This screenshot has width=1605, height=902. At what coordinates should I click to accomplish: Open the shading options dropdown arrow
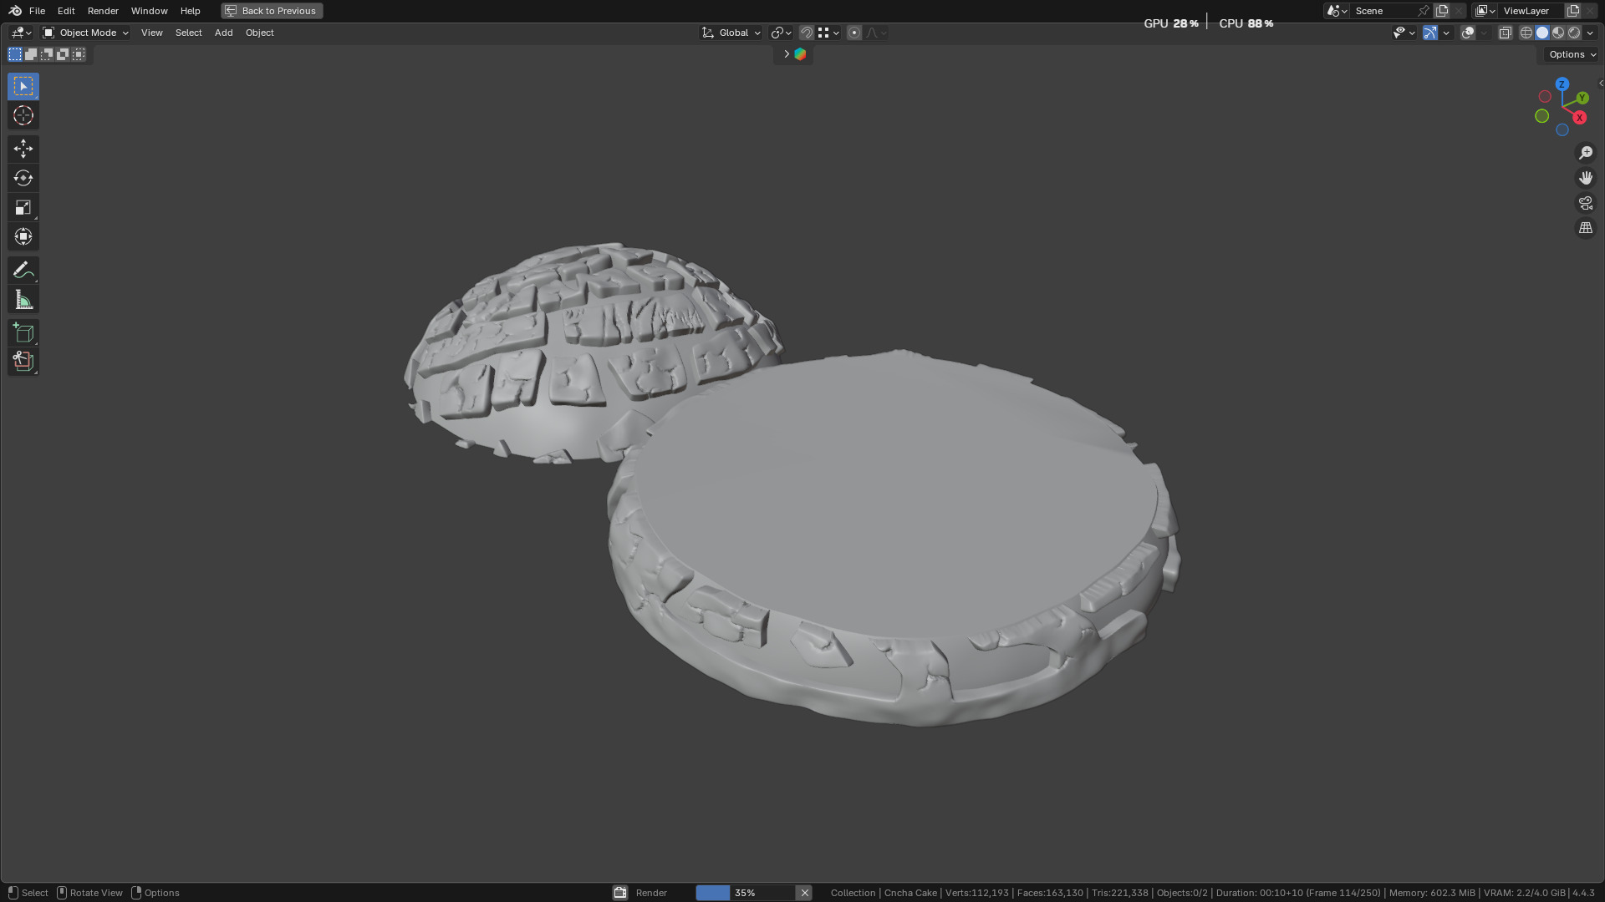[x=1590, y=33]
